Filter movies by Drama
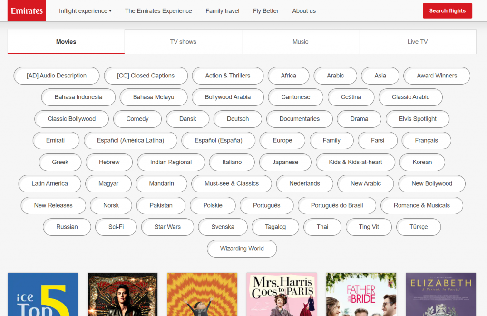487x316 pixels. click(x=359, y=119)
